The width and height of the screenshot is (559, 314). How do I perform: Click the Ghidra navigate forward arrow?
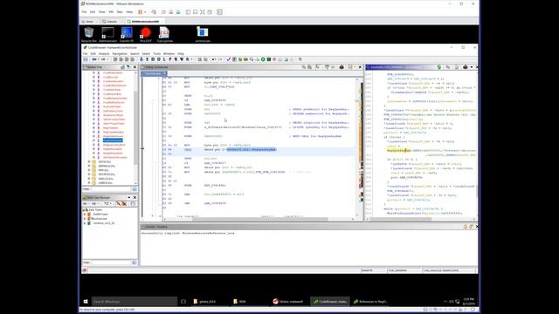click(103, 59)
